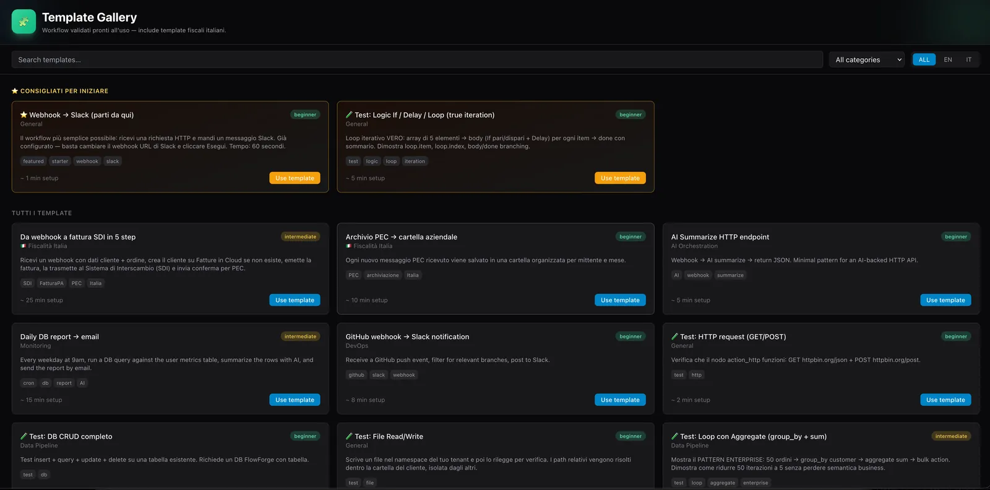This screenshot has width=990, height=490.
Task: Open the Webhook → Slack (parti da qui) title
Action: point(81,115)
